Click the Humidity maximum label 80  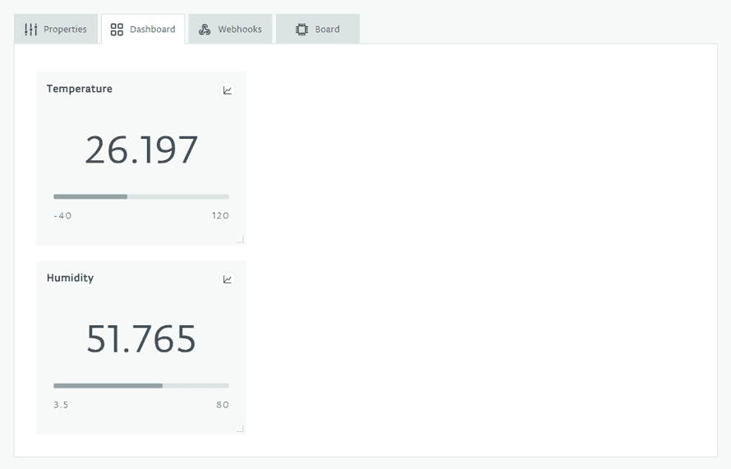point(223,405)
